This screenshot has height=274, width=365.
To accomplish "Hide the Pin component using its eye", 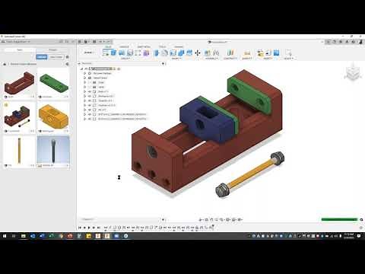I will [90, 110].
